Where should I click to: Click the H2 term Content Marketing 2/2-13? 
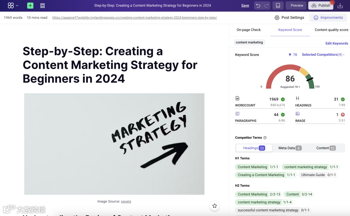[x=258, y=194]
